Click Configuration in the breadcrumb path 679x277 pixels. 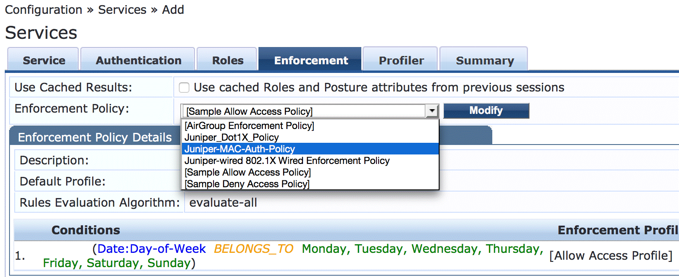pyautogui.click(x=44, y=9)
